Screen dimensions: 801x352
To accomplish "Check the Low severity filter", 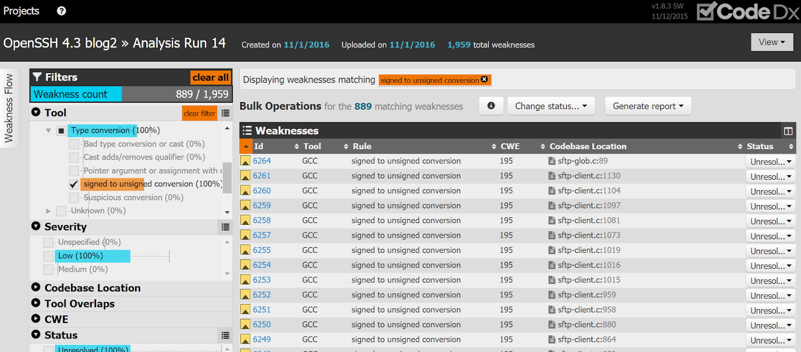I will [x=49, y=256].
